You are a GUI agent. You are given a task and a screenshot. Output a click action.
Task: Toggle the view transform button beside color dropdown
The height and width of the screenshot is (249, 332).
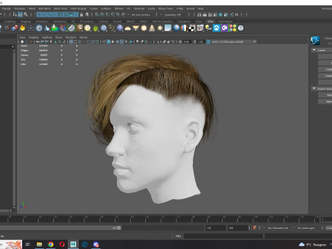pos(208,41)
